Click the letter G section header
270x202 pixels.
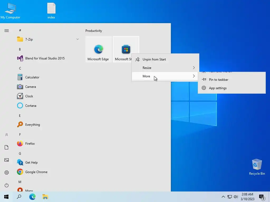20,154
